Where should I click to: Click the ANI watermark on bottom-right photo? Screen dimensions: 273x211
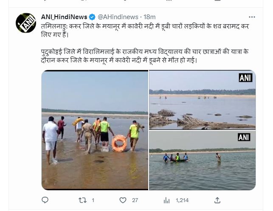coord(243,137)
